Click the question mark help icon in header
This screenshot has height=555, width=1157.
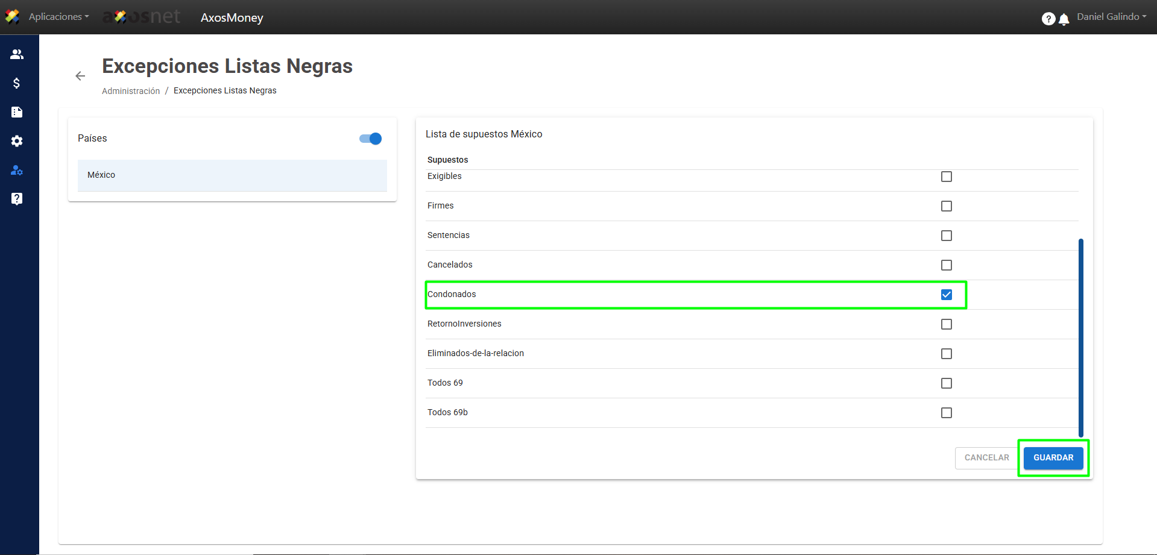click(1048, 19)
